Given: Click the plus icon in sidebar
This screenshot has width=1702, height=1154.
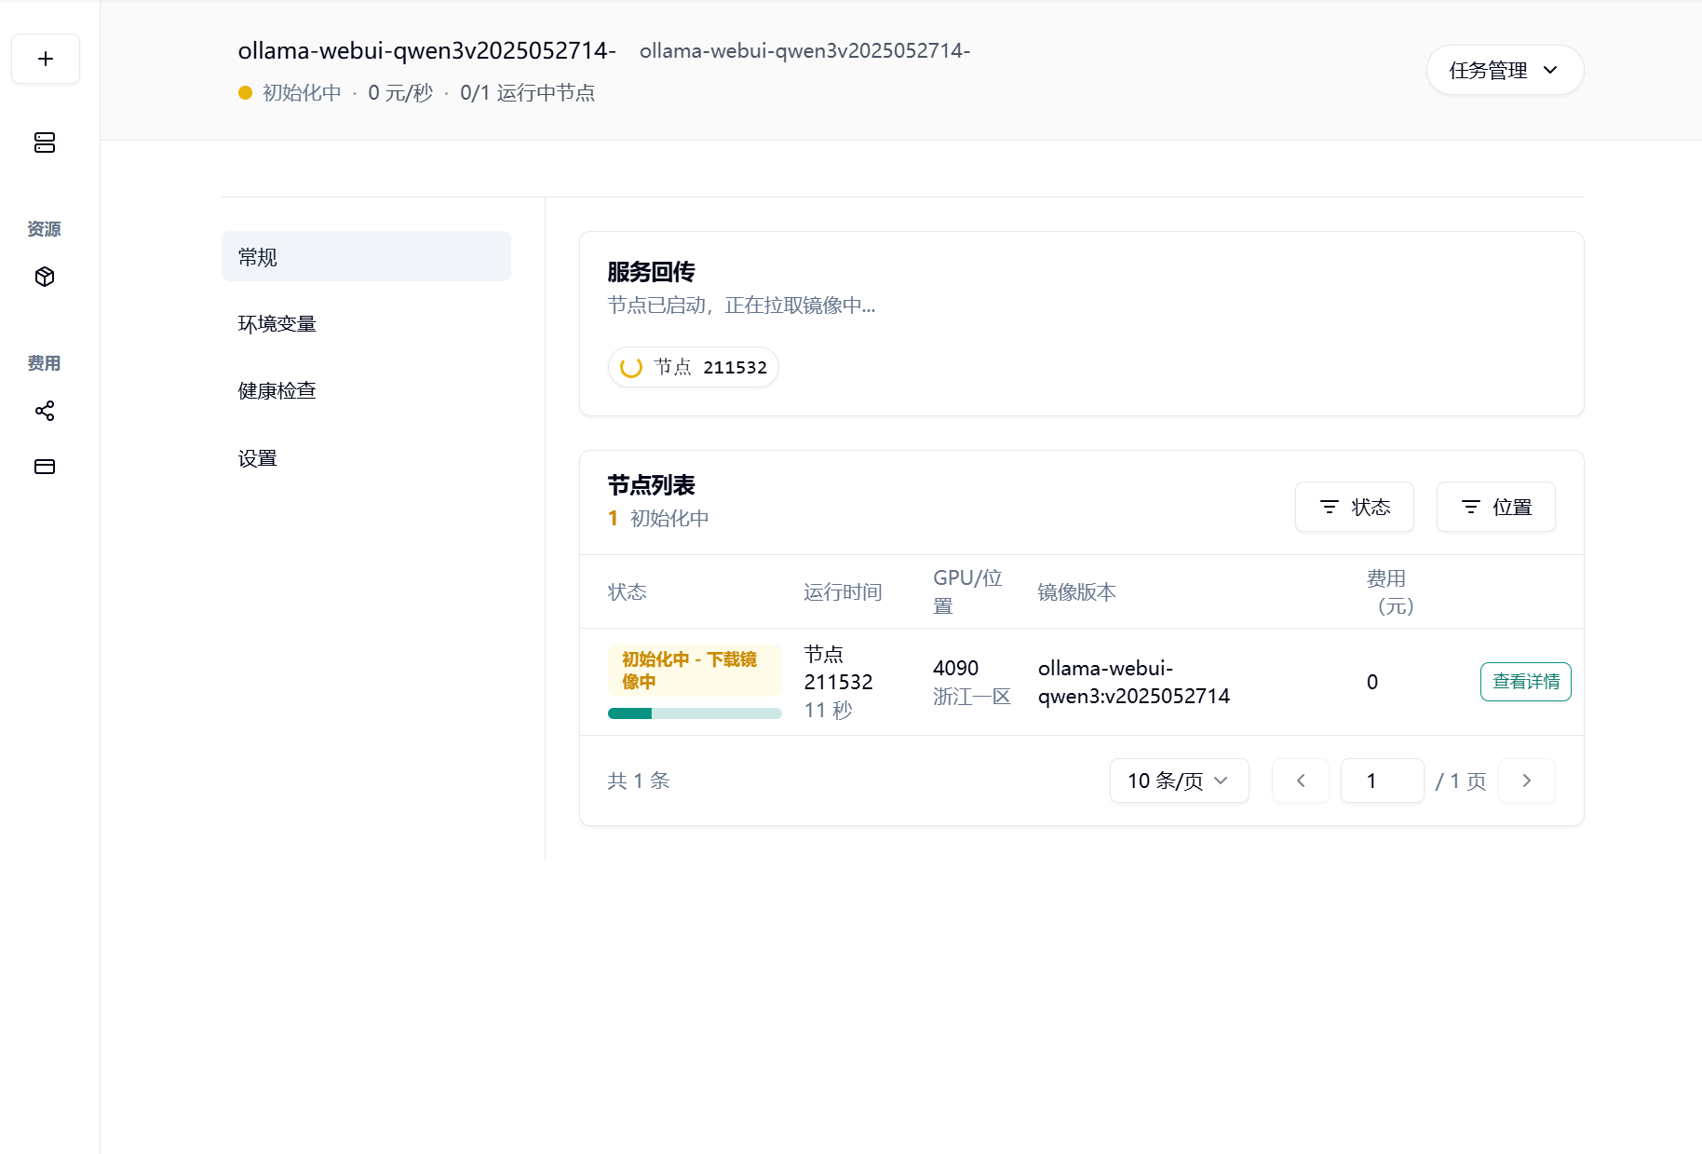Looking at the screenshot, I should click(x=45, y=59).
